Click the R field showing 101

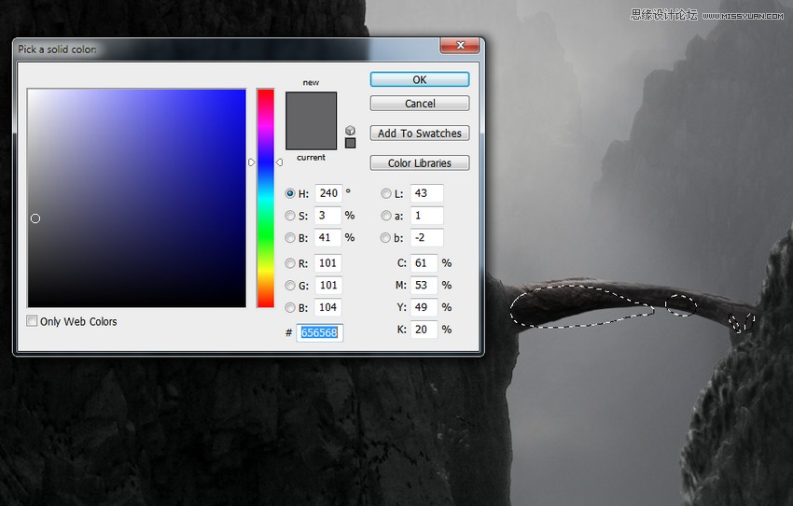point(328,263)
